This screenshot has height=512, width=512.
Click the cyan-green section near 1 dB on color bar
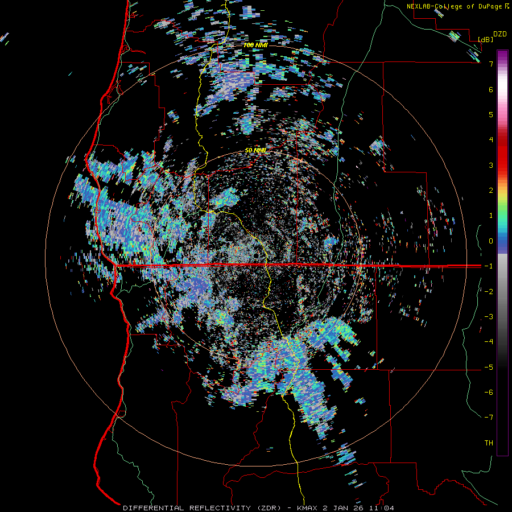pyautogui.click(x=502, y=219)
